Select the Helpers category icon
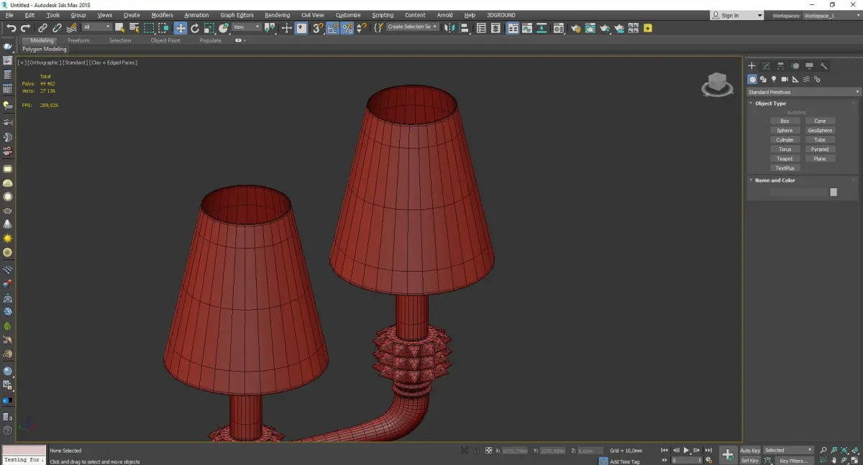The image size is (863, 465). point(795,79)
